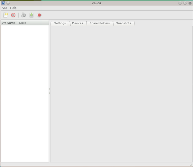Click the VBoxGtk application icon in the title bar
Viewport: 193px width, 167px height.
[3, 3]
